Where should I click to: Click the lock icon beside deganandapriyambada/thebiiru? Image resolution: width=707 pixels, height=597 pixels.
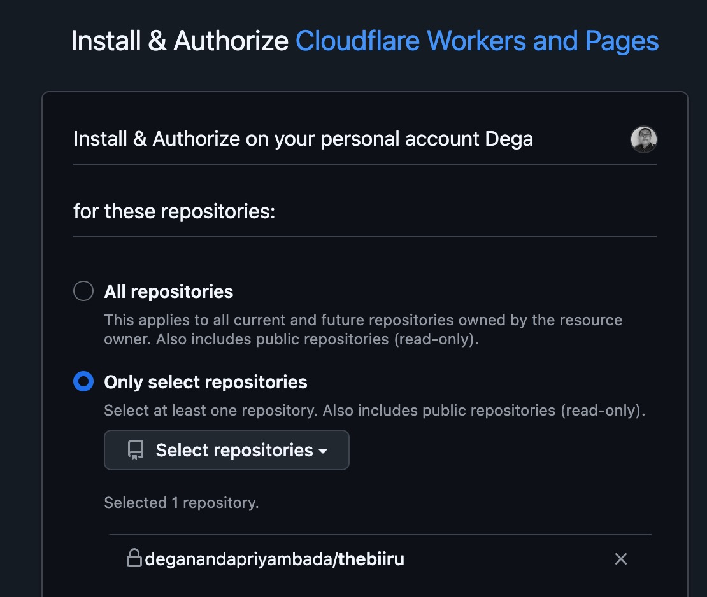(x=134, y=558)
